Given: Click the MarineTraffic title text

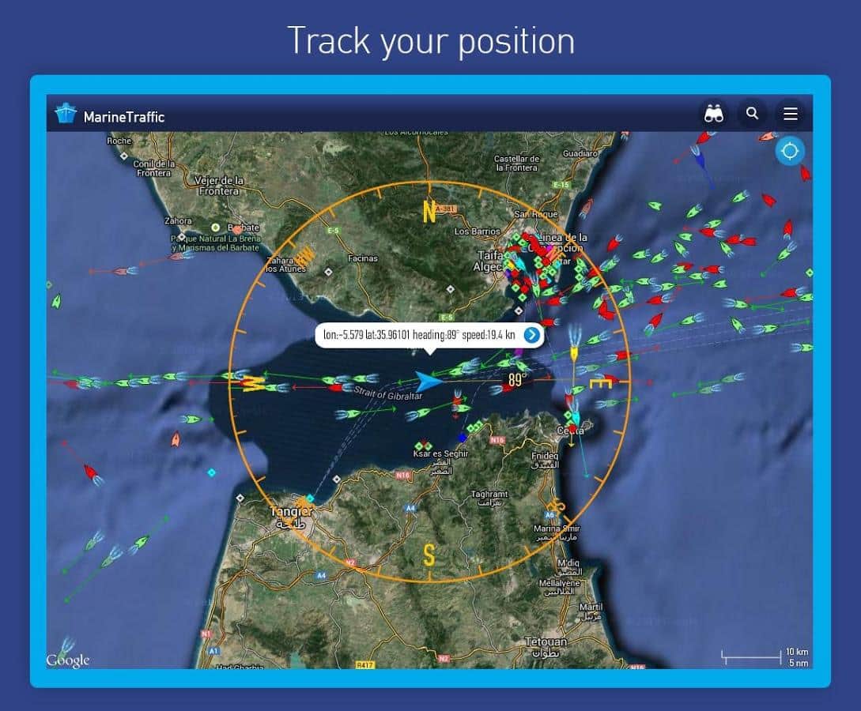Looking at the screenshot, I should [x=124, y=117].
